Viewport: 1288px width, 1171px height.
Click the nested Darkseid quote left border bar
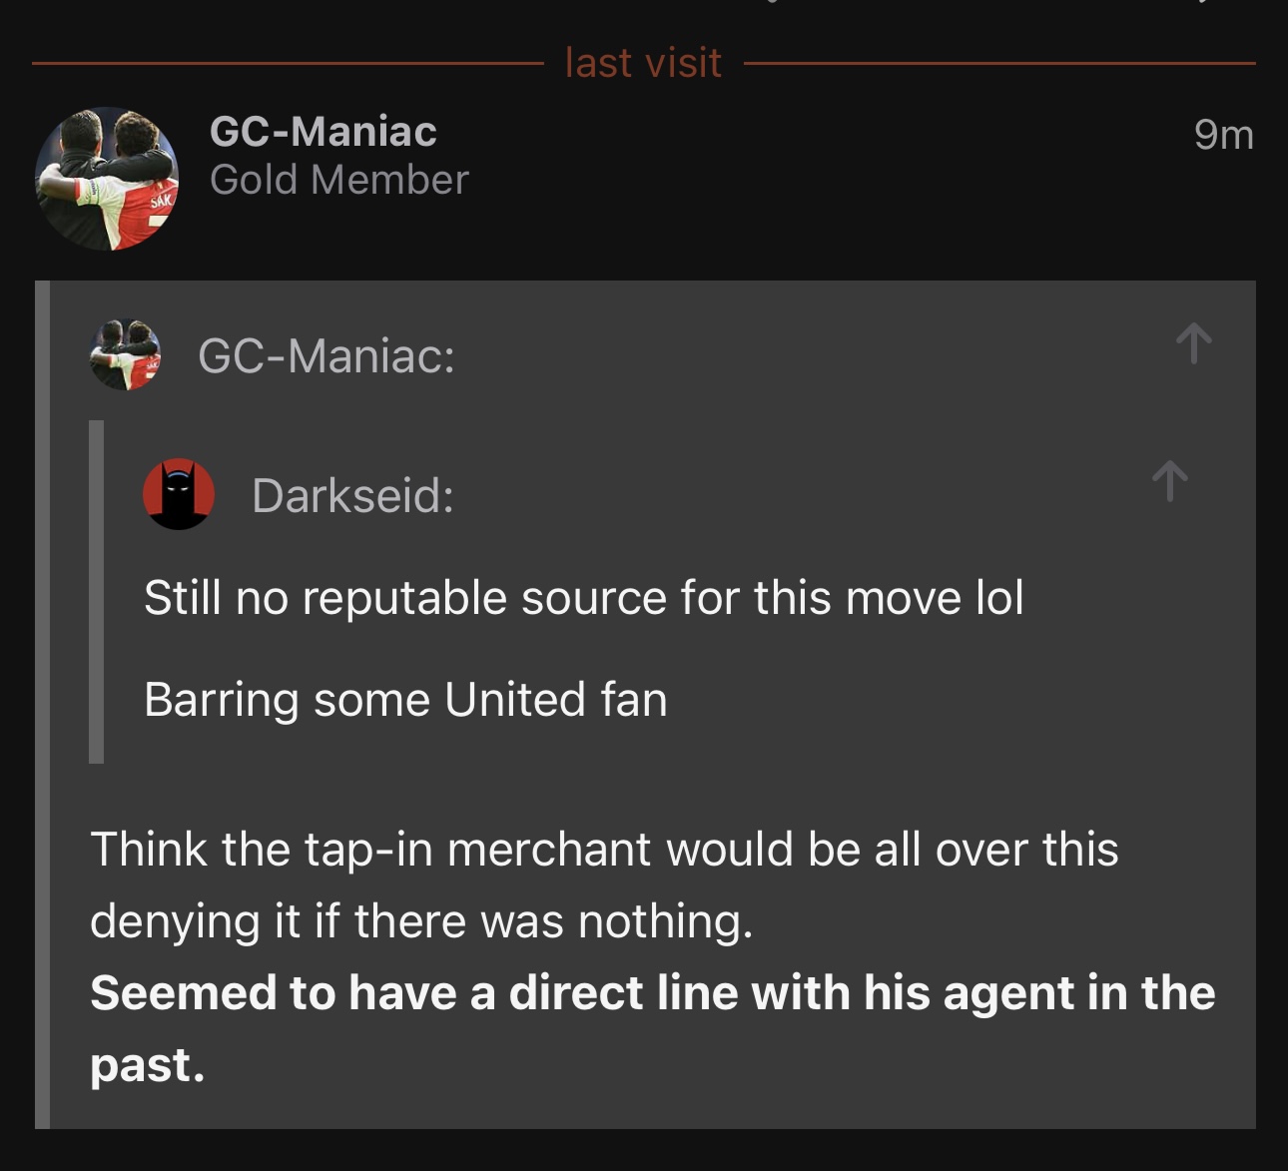97,592
